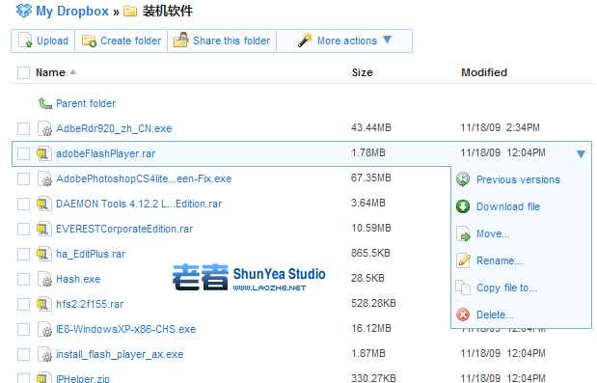
Task: Click the adobeFlashPlayer.rar archive icon
Action: coord(44,153)
